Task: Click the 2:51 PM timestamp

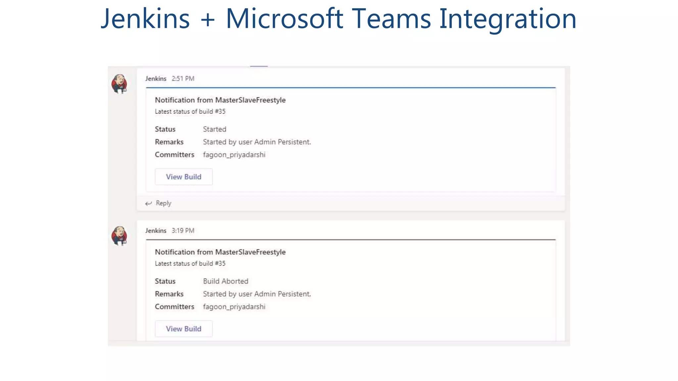Action: [x=183, y=79]
